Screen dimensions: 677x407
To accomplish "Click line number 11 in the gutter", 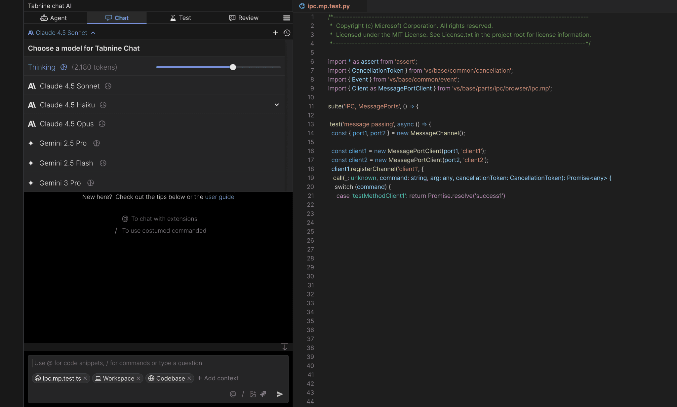I will click(311, 106).
